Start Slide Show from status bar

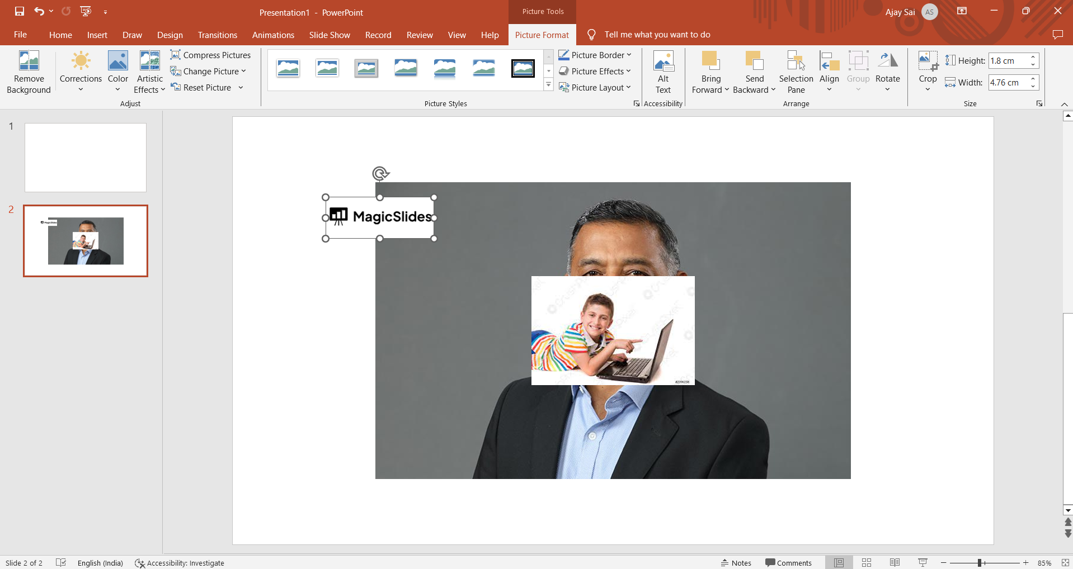click(923, 562)
